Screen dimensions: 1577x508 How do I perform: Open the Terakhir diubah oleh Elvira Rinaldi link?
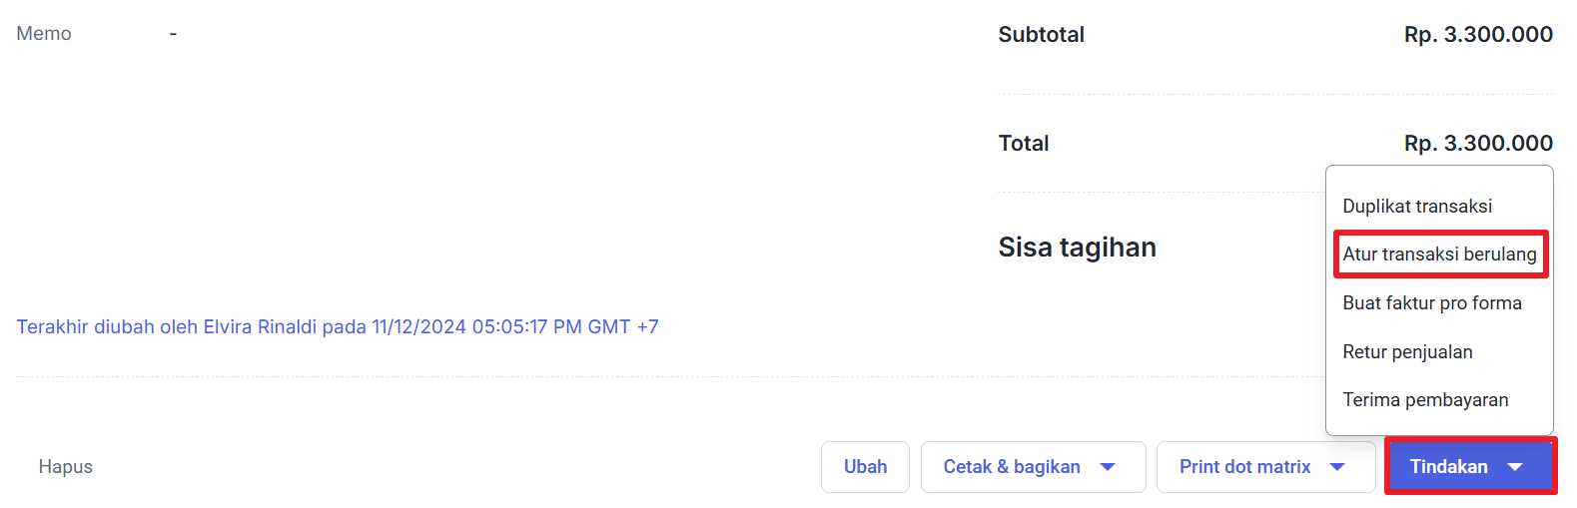point(337,327)
